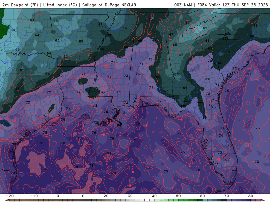Pick the "30" tick on color scale
The height and width of the screenshot is (202, 270).
(x=130, y=196)
